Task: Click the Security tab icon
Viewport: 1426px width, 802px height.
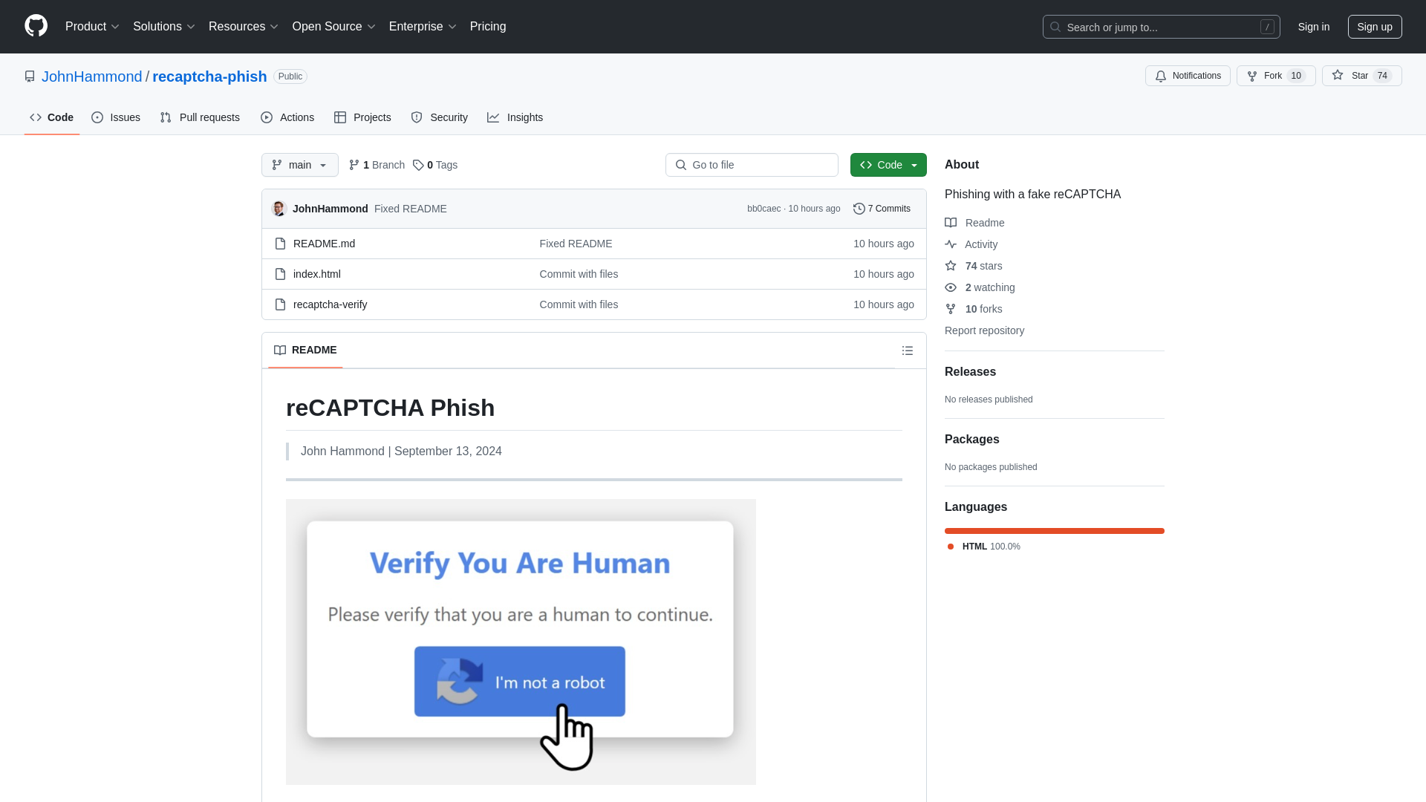Action: pos(417,117)
